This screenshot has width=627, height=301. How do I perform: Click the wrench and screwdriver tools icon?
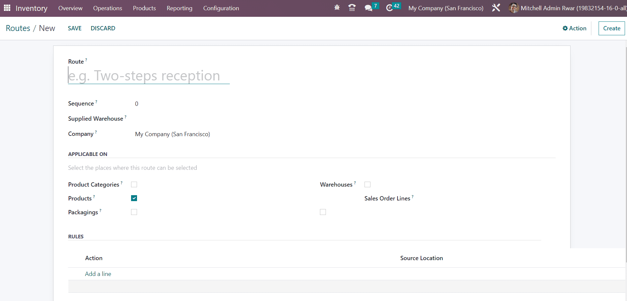pos(496,8)
